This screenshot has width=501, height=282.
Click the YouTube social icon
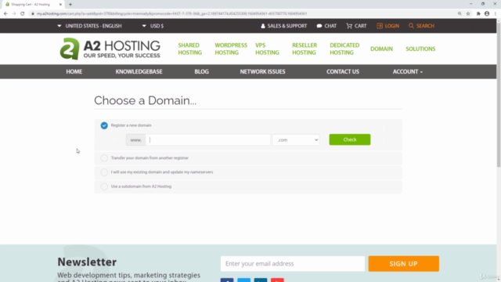(x=277, y=280)
